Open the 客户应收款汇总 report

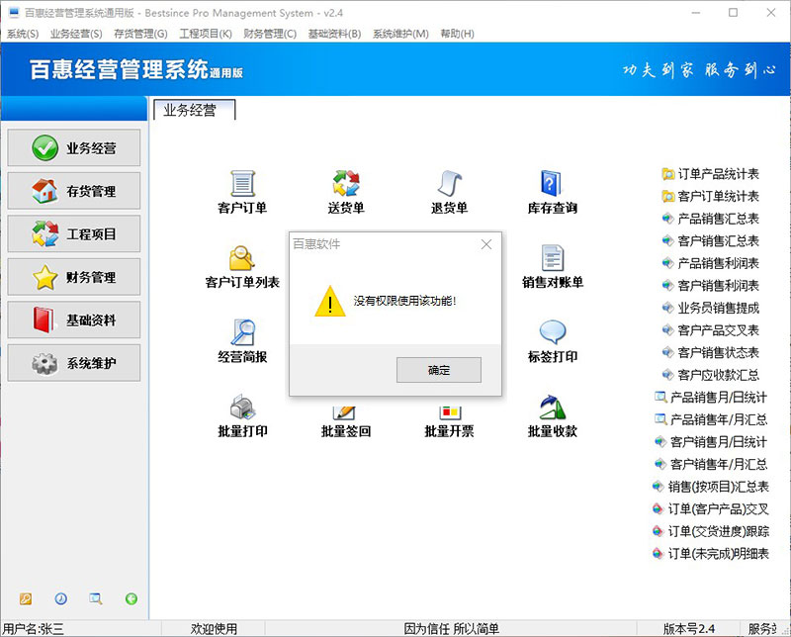[710, 375]
